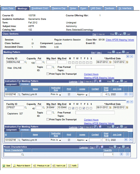Add a Room Characteristics row

(x=121, y=154)
